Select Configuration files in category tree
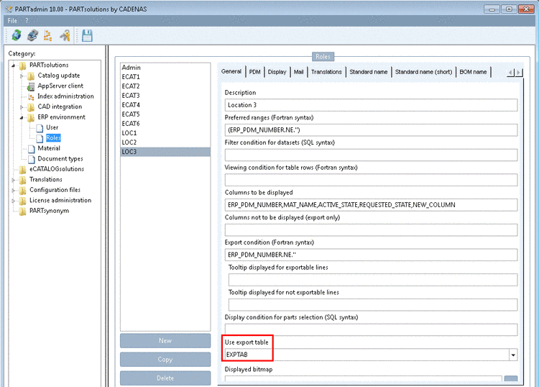The width and height of the screenshot is (539, 387). [x=55, y=190]
